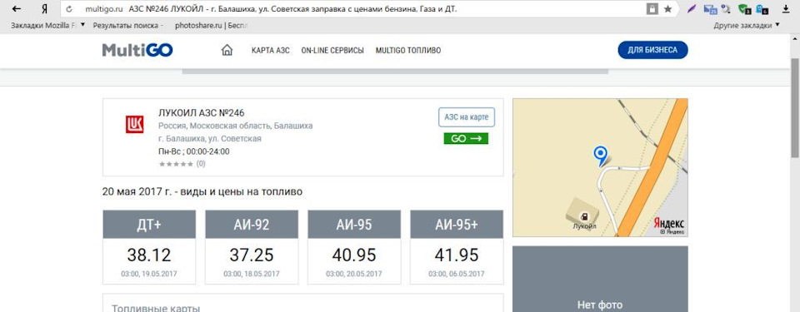This screenshot has height=312, width=800.
Task: Click the home icon in MultiGO menu
Action: (227, 50)
